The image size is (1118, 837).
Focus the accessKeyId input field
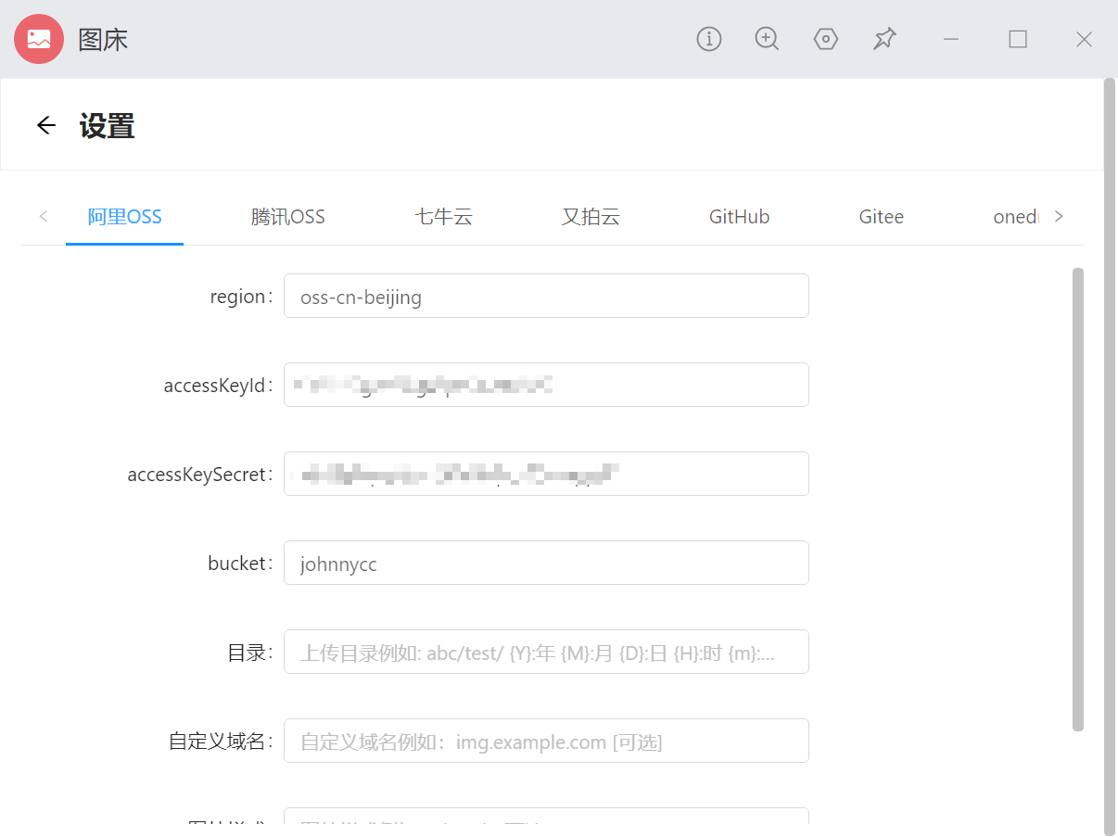pos(546,385)
